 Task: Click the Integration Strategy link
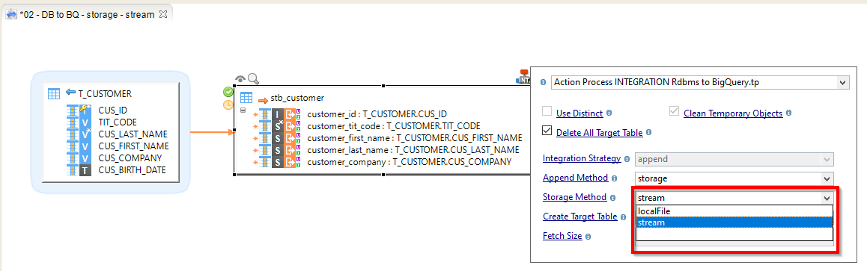(x=582, y=158)
